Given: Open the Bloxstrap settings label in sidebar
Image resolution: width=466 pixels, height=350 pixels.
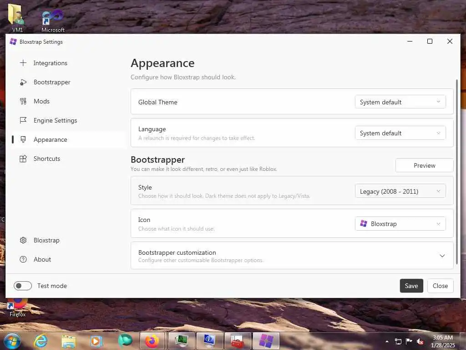Looking at the screenshot, I should coord(46,240).
